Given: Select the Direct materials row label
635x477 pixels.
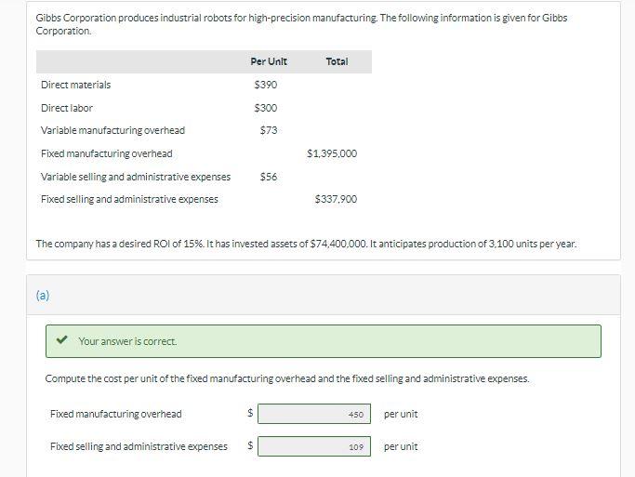Looking at the screenshot, I should click(75, 85).
